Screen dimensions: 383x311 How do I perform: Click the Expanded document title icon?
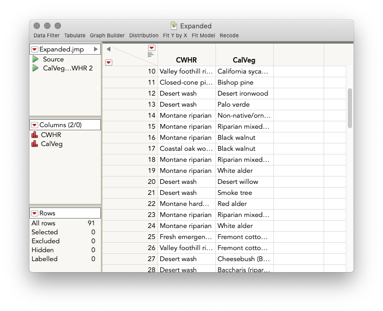(174, 26)
